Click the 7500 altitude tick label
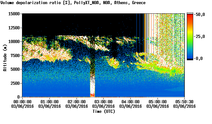Image resolution: width=212 pixels, height=124 pixels. coord(15,55)
